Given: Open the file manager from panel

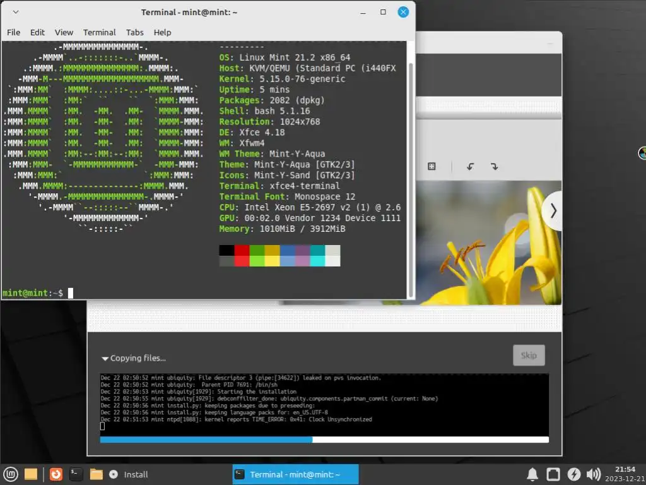Looking at the screenshot, I should 96,474.
